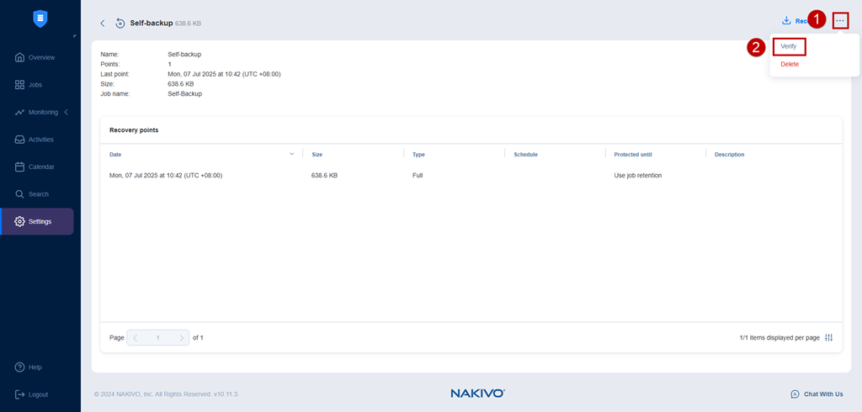Click the Monitoring graph icon
This screenshot has height=412, width=862.
(20, 112)
